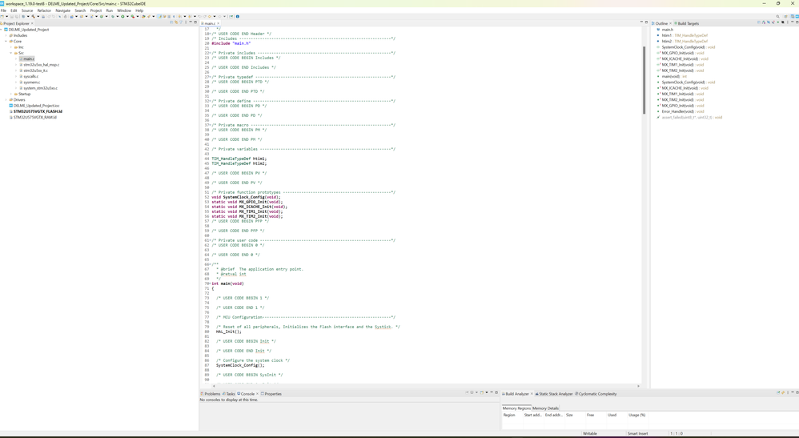The image size is (799, 438).
Task: Select the Memory Details tab
Action: (x=546, y=408)
